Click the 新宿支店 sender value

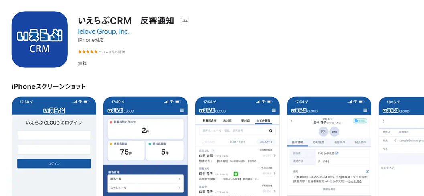coord(404,133)
